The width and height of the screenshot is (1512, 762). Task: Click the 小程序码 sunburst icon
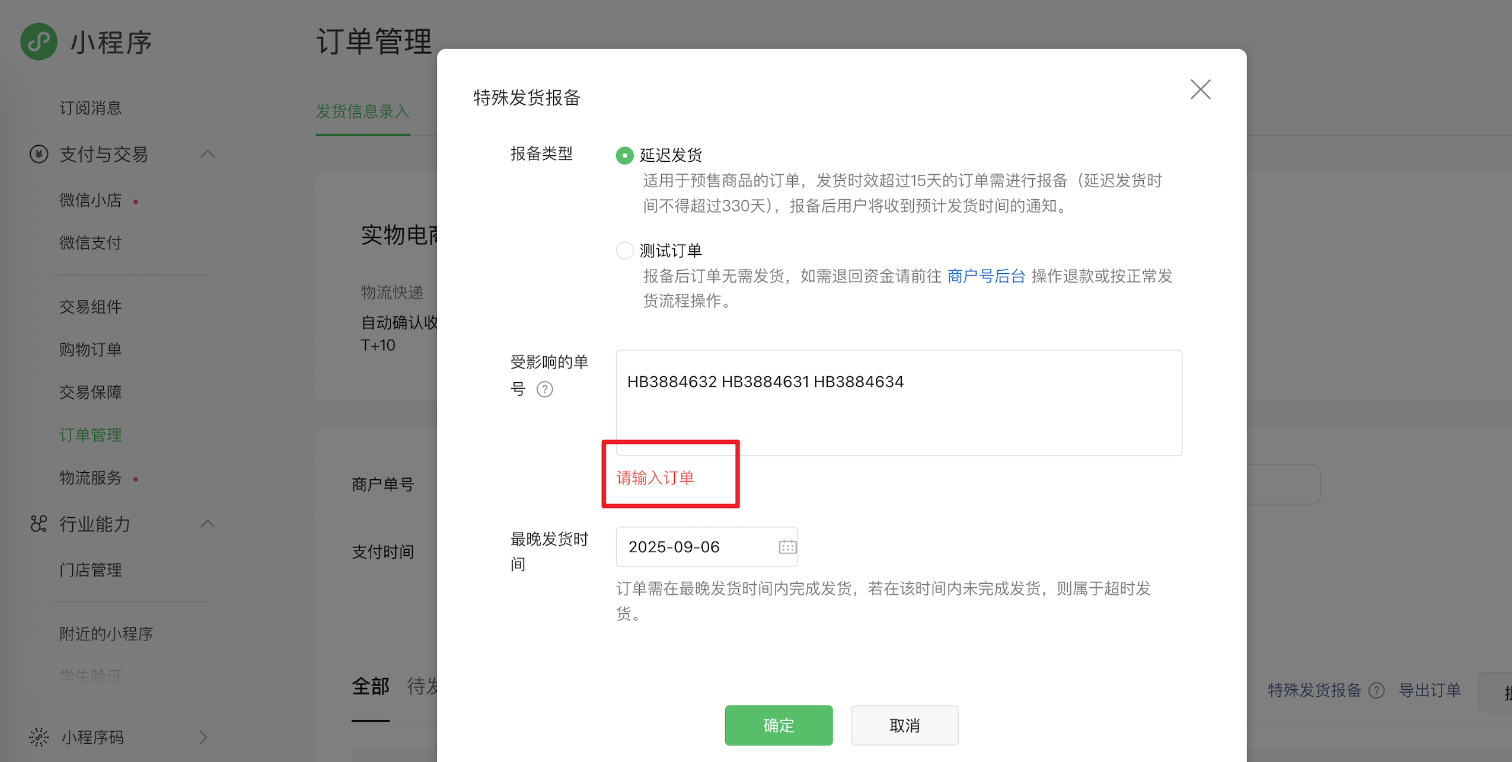pos(39,737)
